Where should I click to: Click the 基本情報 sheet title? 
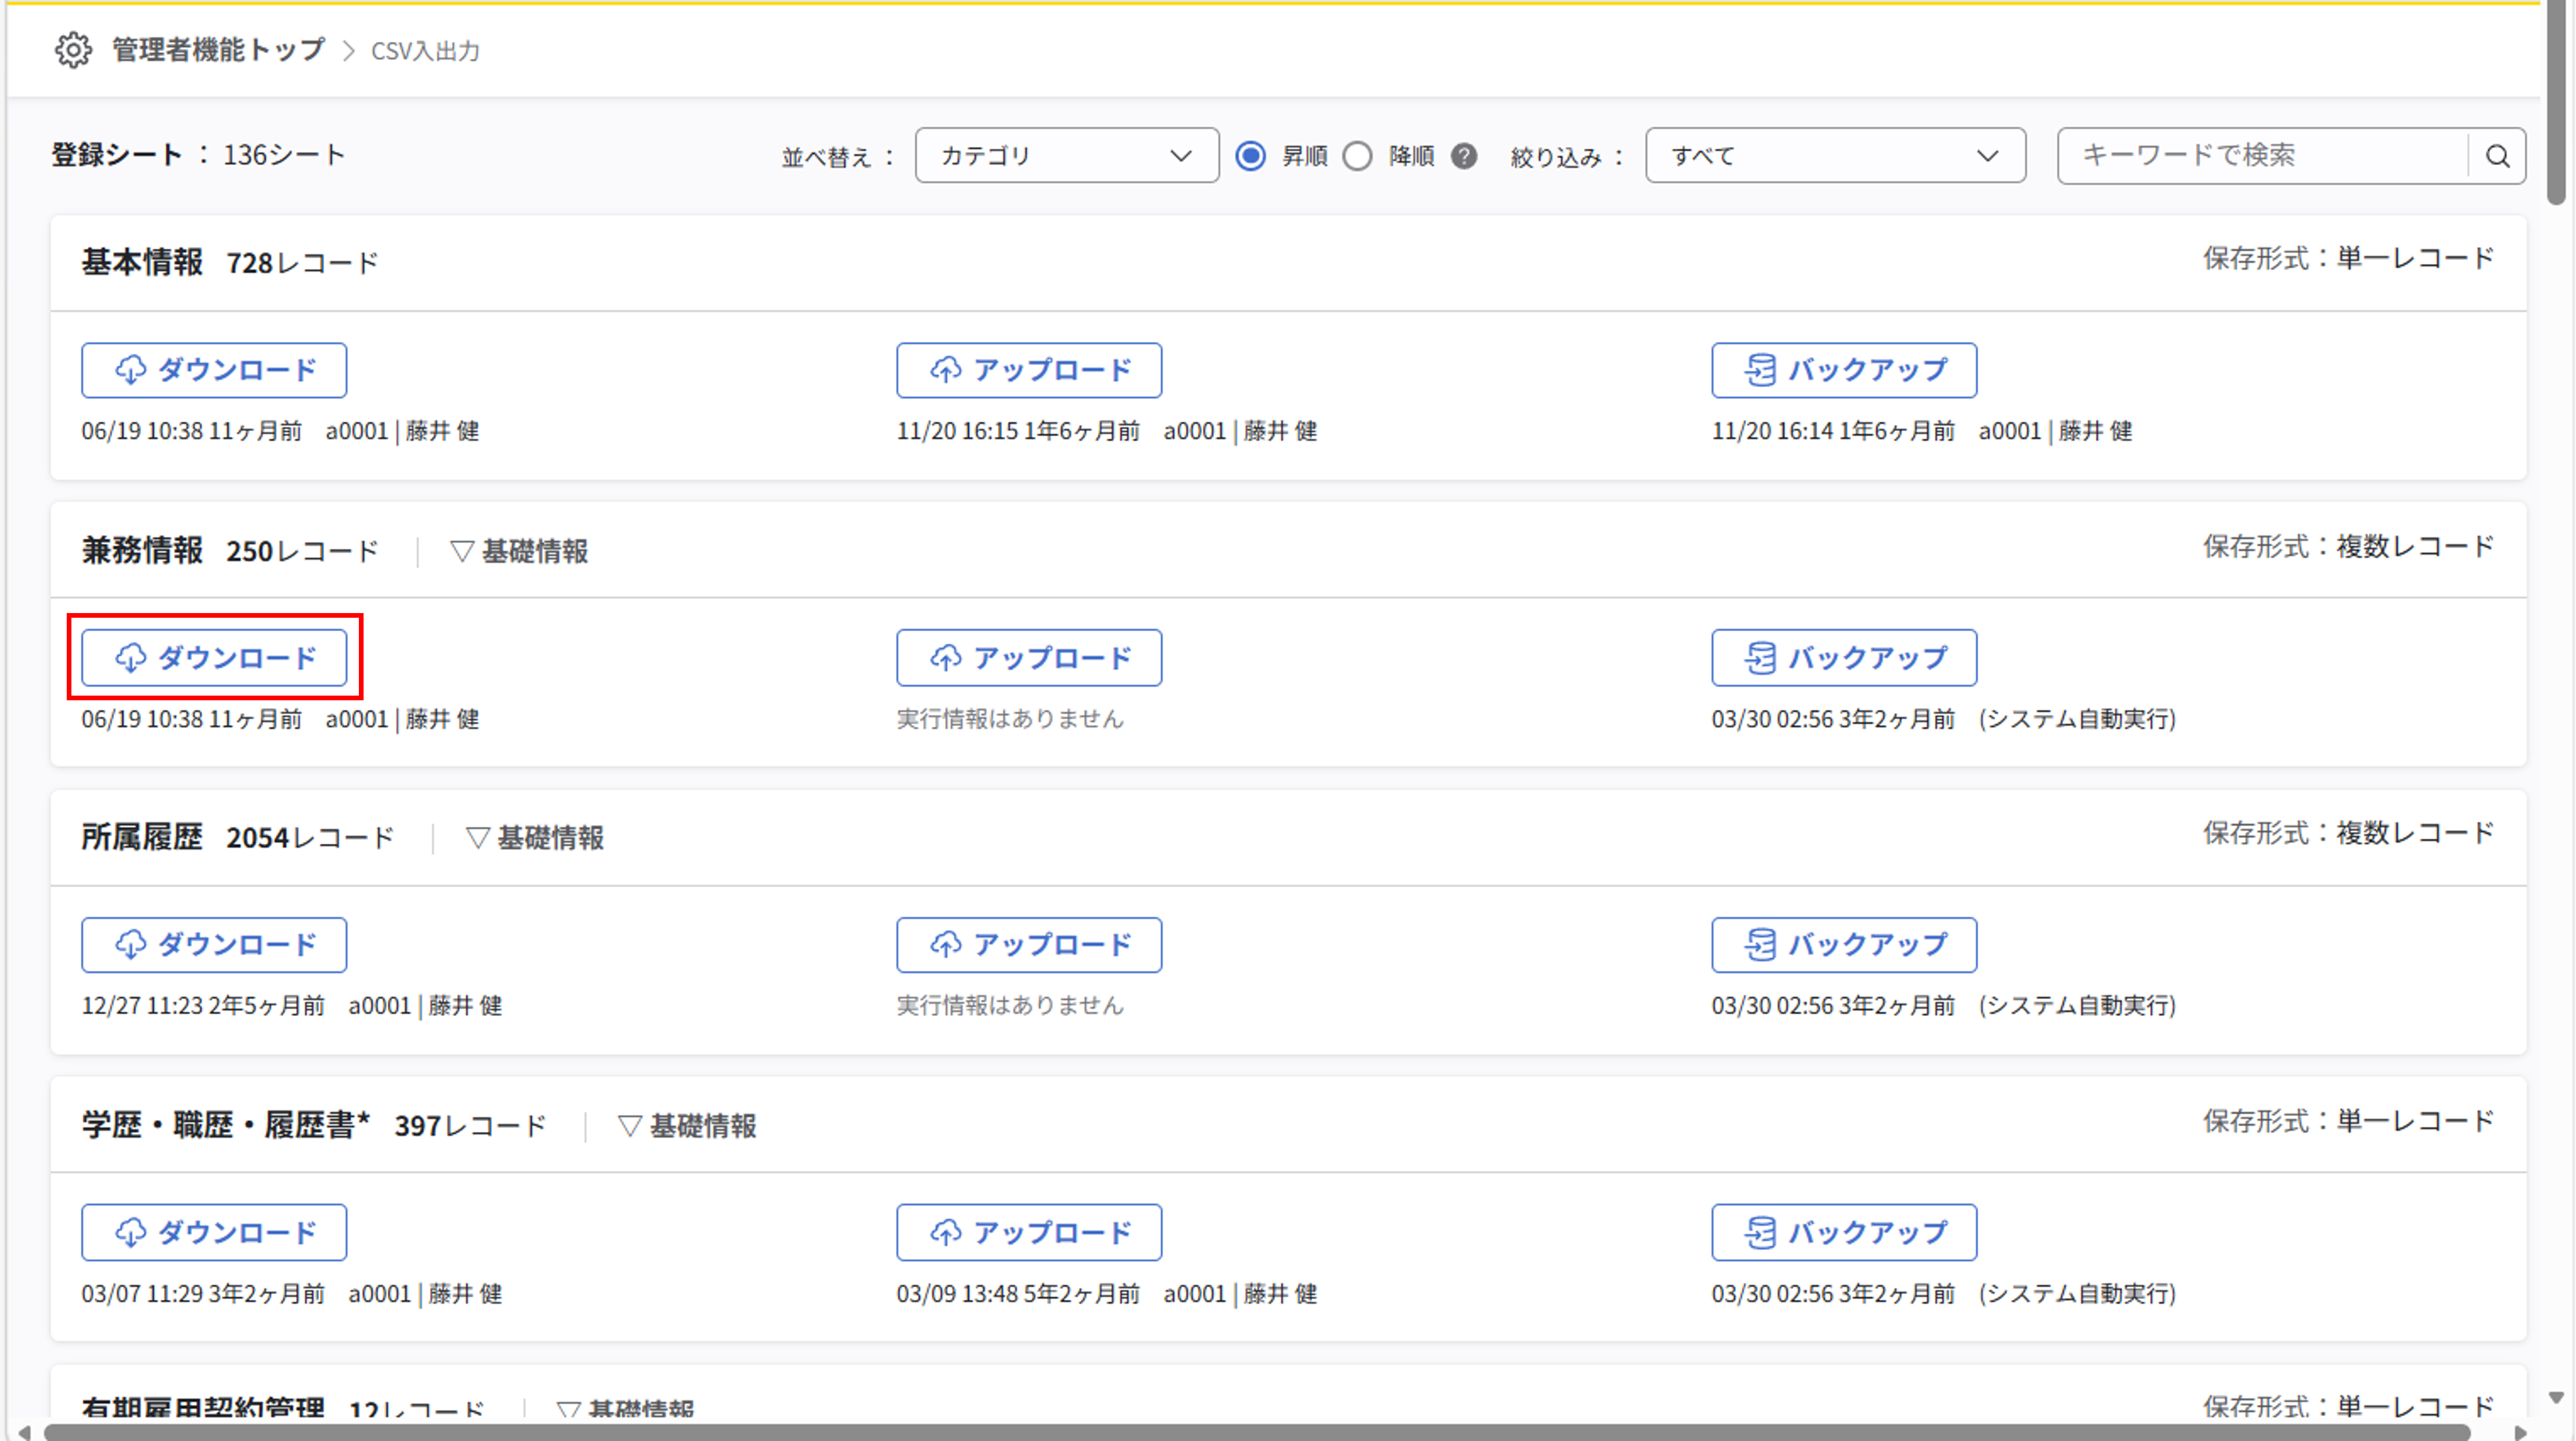point(142,263)
